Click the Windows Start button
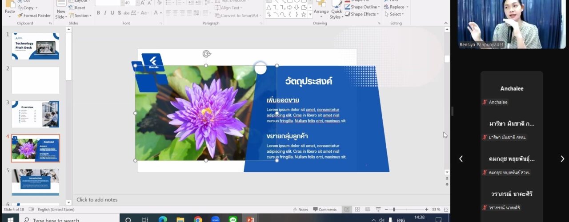The width and height of the screenshot is (569, 222). pyautogui.click(x=10, y=219)
